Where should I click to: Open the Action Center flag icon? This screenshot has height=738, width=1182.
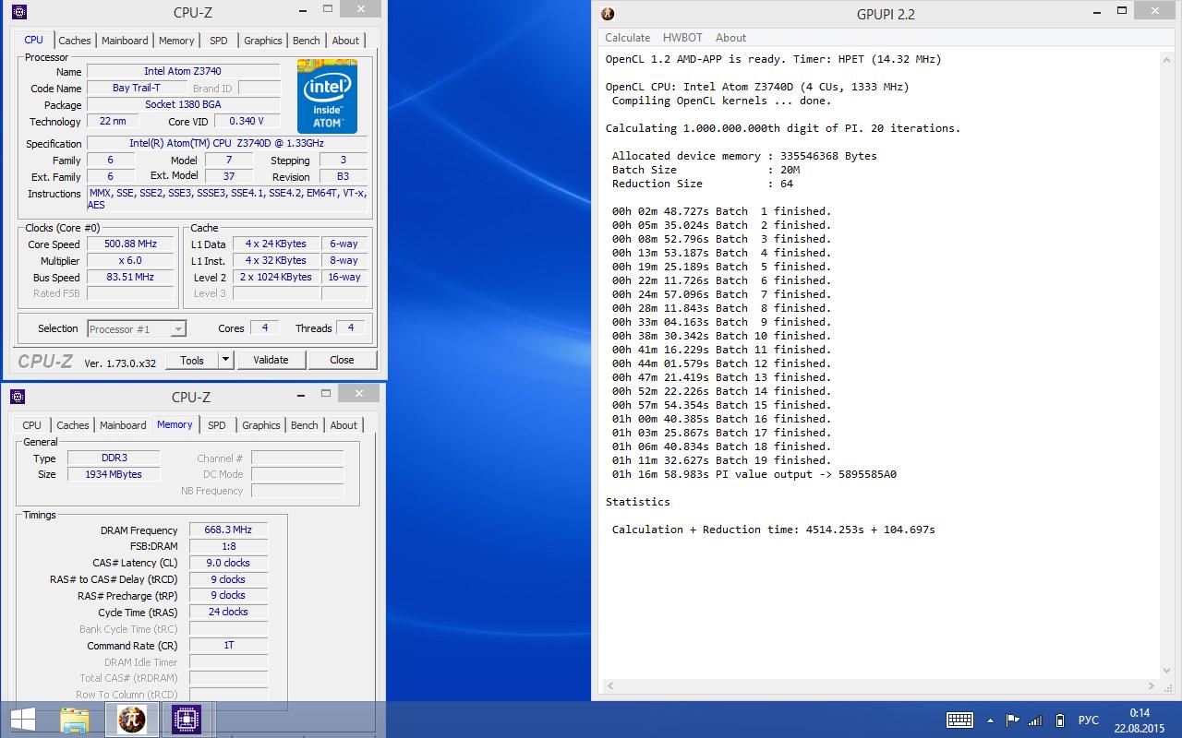tap(1013, 720)
